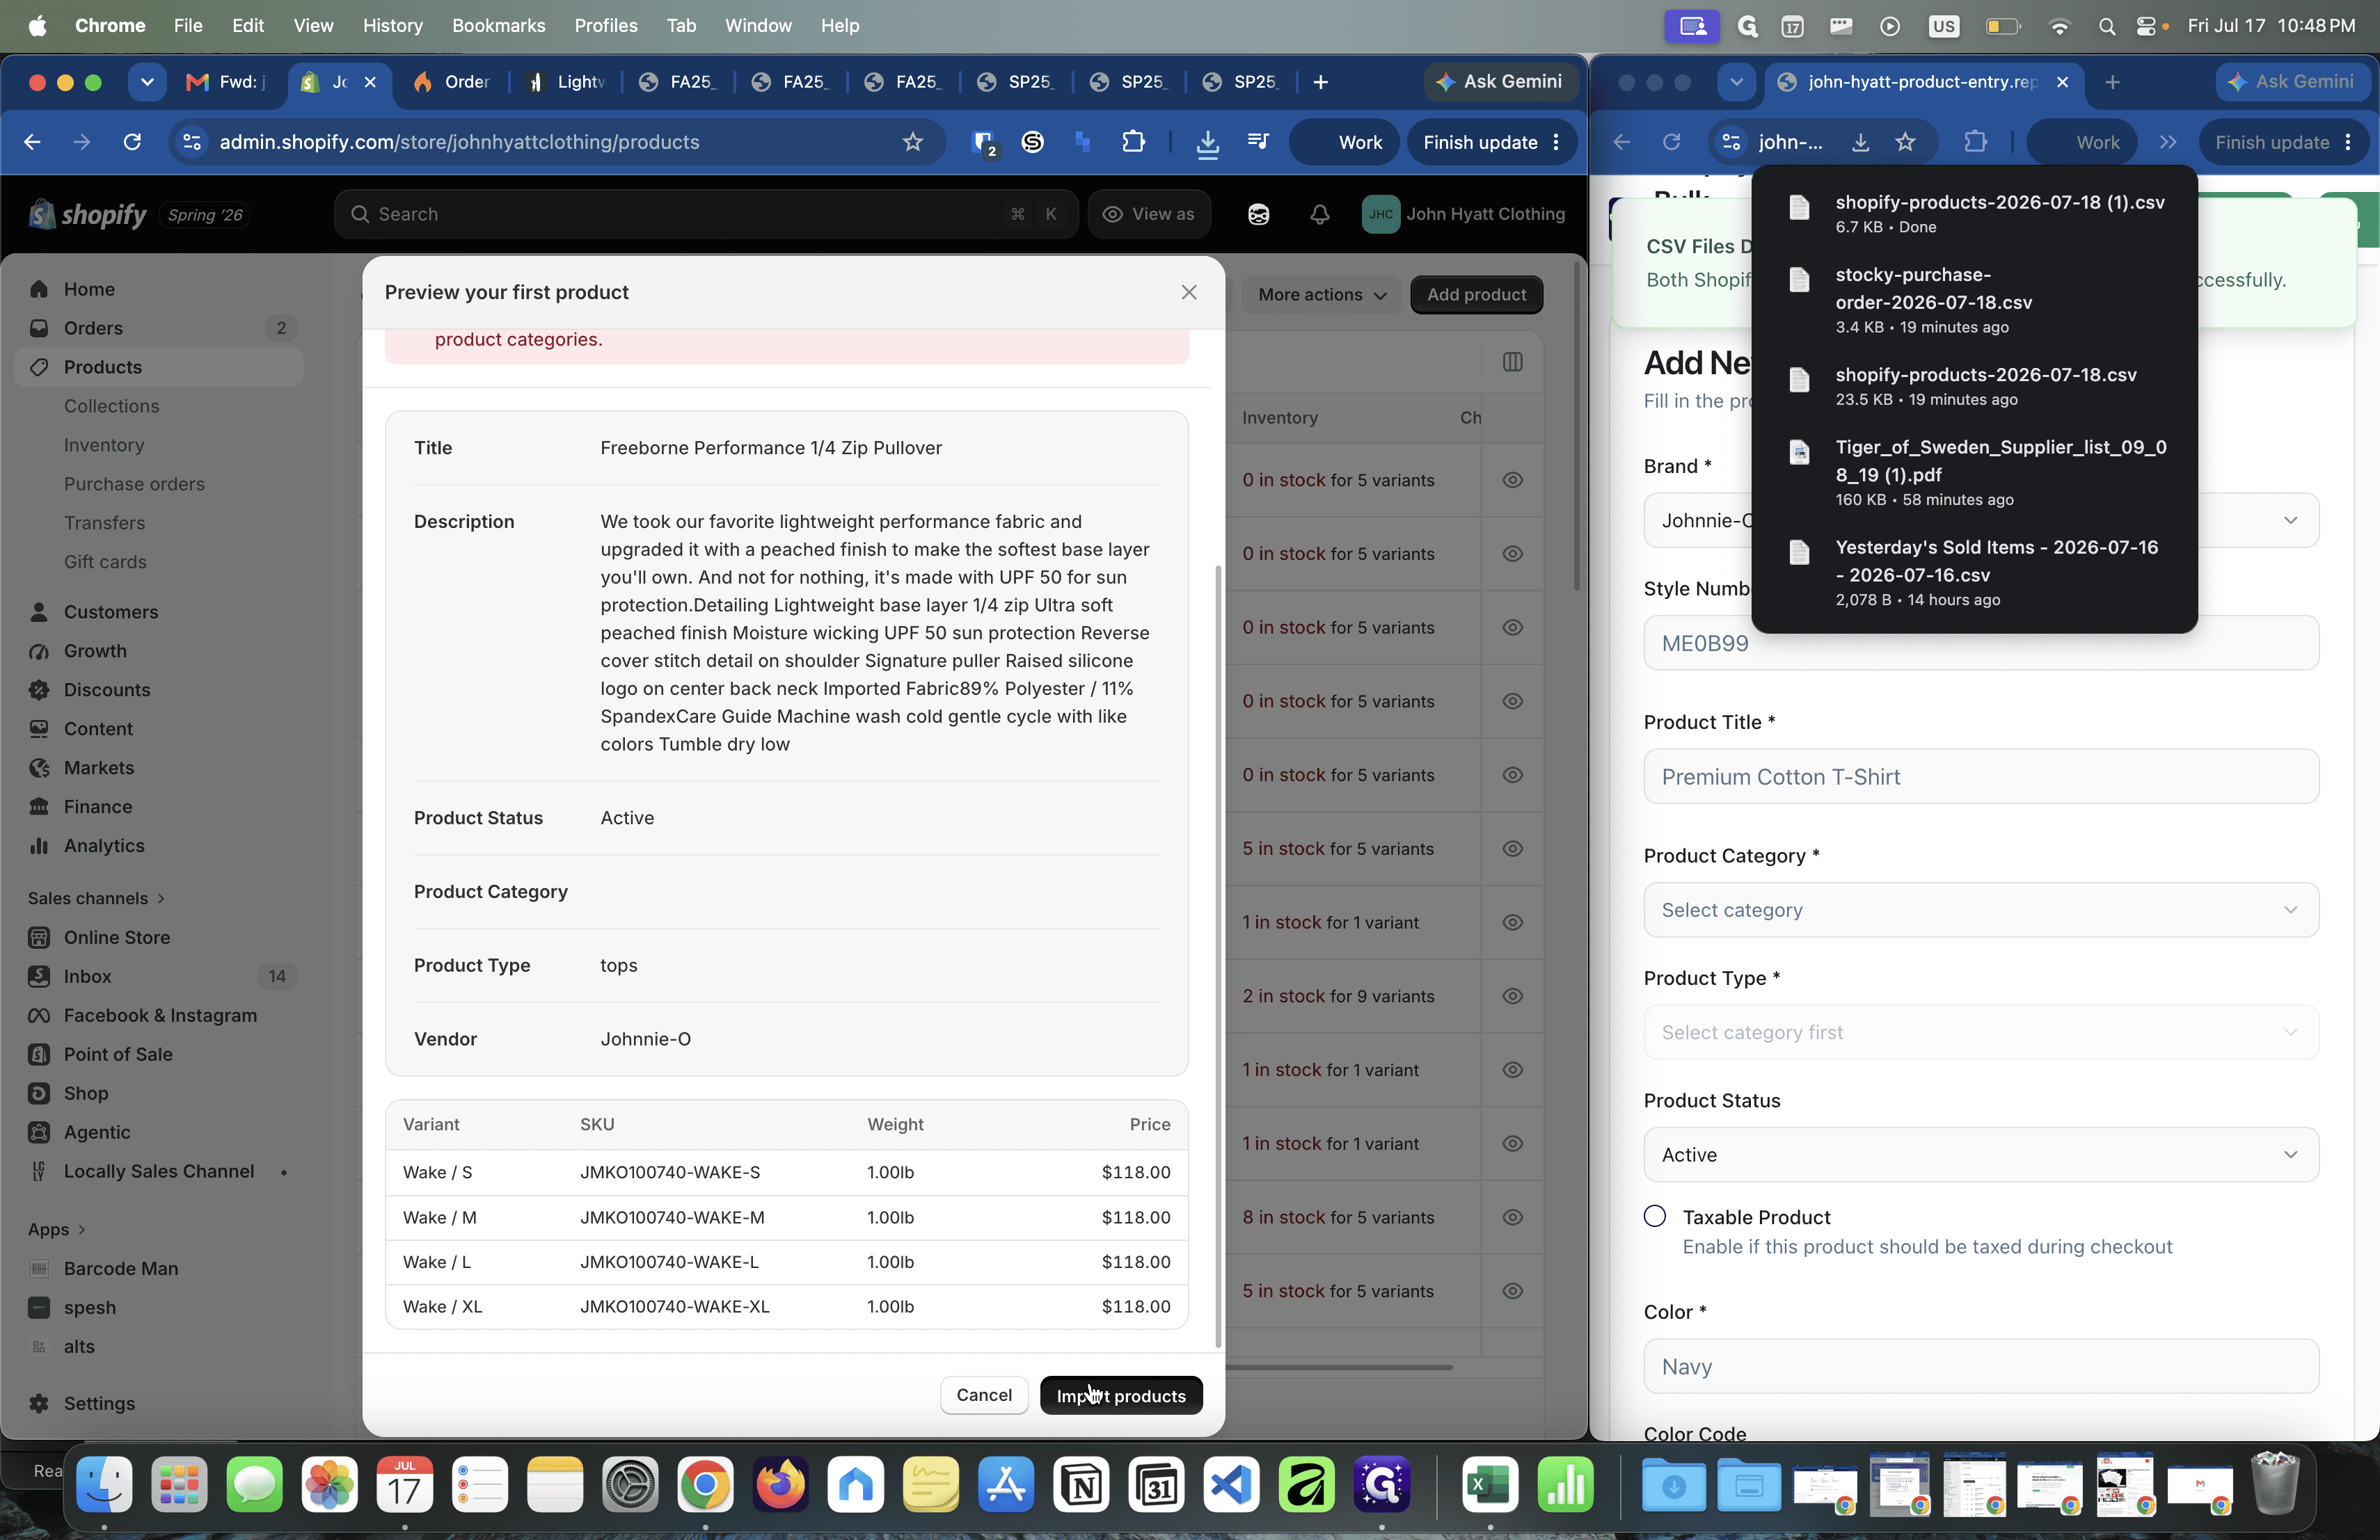Open the Product Status Active dropdown

[x=1980, y=1154]
